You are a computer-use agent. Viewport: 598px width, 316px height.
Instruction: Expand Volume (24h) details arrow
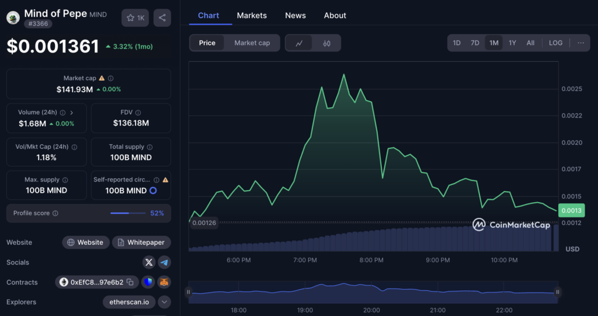pos(71,113)
